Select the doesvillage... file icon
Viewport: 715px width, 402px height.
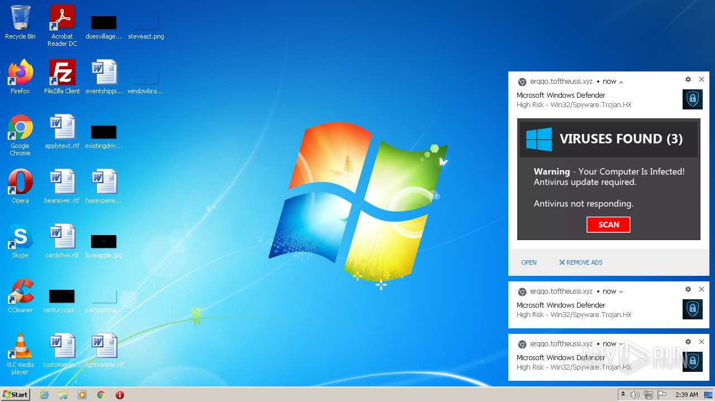coord(104,28)
